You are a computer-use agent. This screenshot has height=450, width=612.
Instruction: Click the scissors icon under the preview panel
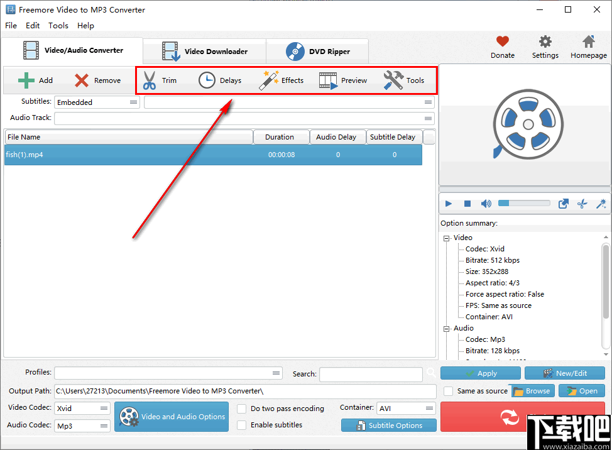point(581,203)
